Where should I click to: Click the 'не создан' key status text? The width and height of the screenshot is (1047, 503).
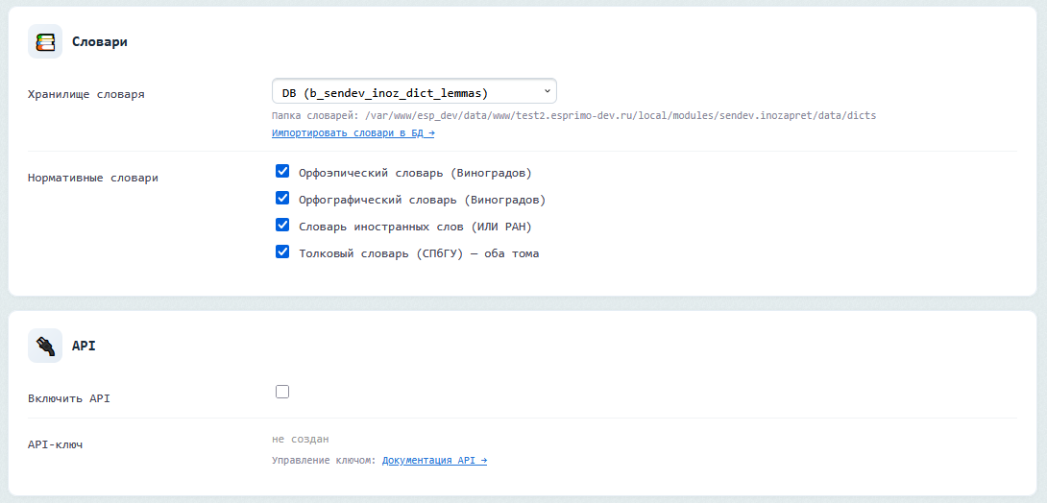(x=301, y=439)
